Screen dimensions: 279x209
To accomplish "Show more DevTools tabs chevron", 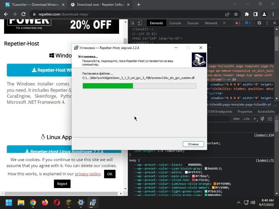I will (224, 23).
